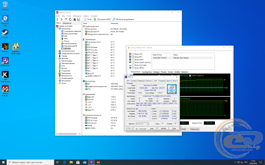Screen dimensions: 265x165
Task: Open Mail app from the taskbar
Action: pyautogui.click(x=84, y=162)
